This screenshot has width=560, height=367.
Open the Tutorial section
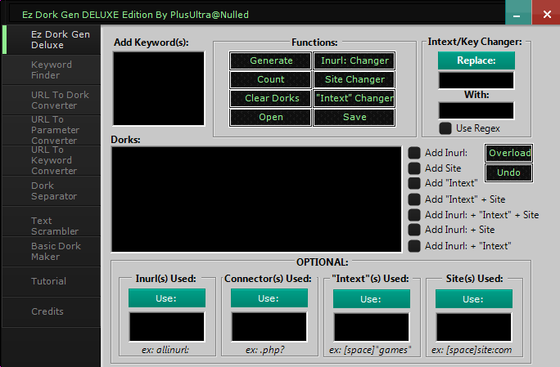[x=51, y=281]
